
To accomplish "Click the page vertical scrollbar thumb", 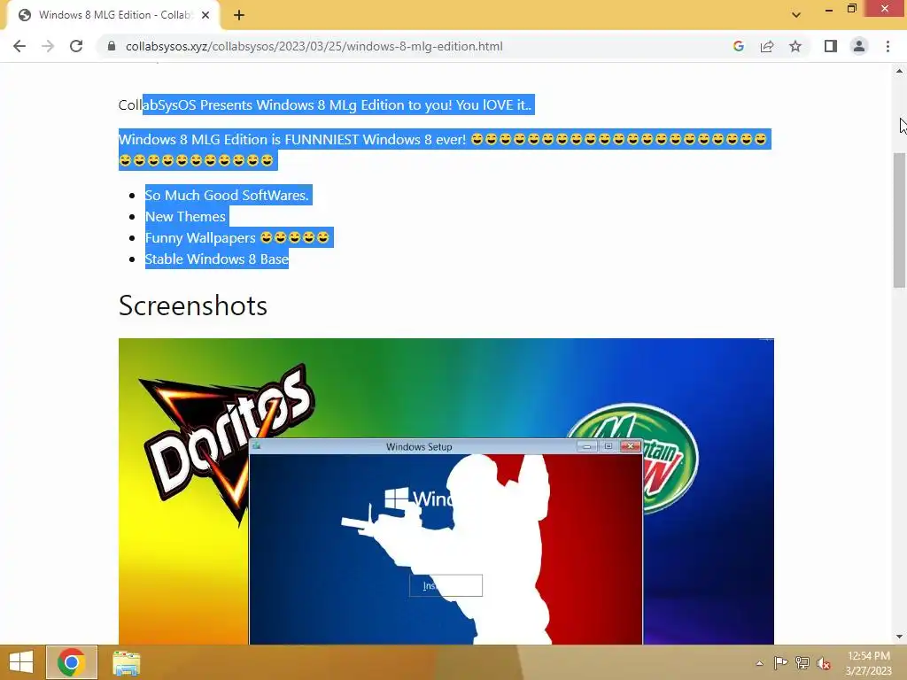I will pyautogui.click(x=900, y=220).
